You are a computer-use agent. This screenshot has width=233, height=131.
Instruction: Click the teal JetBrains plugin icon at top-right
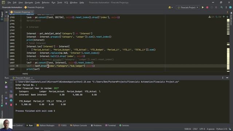point(230,7)
